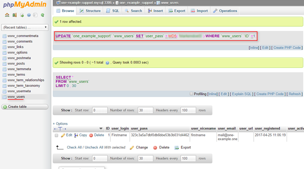Open phpMyAdmin documentation help icon
Image resolution: width=304 pixels, height=169 pixels.
[x=28, y=15]
